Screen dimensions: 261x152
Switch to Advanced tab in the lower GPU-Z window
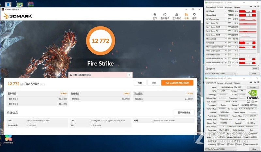click(x=228, y=83)
